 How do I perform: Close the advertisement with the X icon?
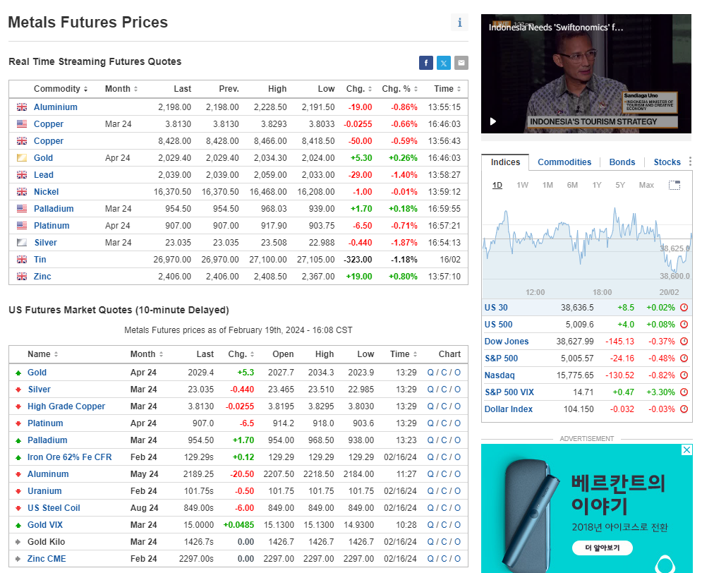(x=686, y=450)
